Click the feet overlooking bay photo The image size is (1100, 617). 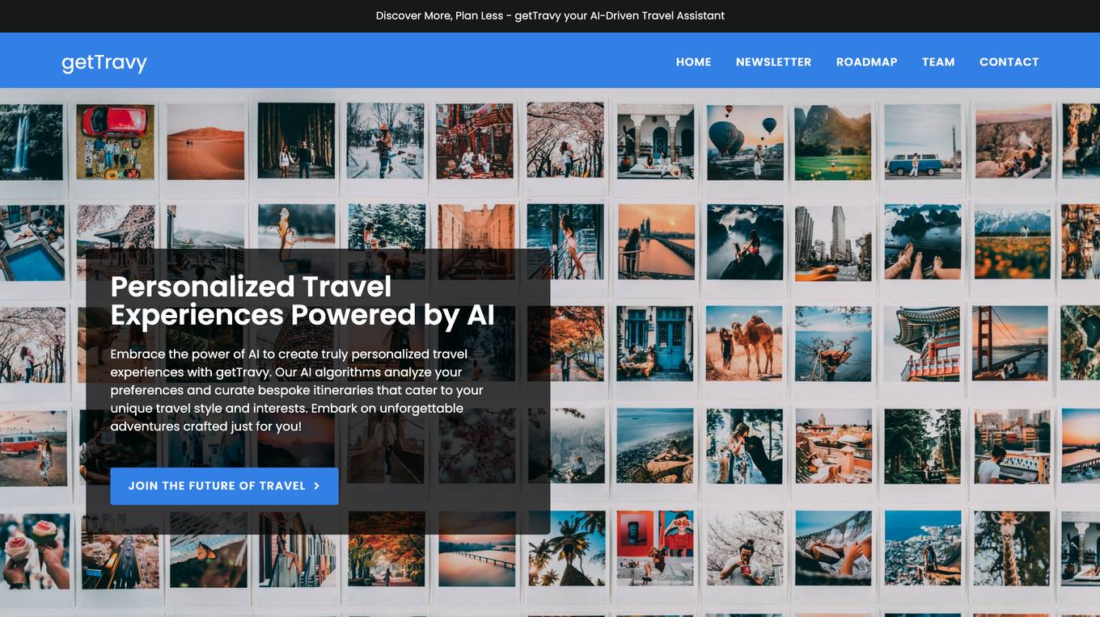click(922, 242)
